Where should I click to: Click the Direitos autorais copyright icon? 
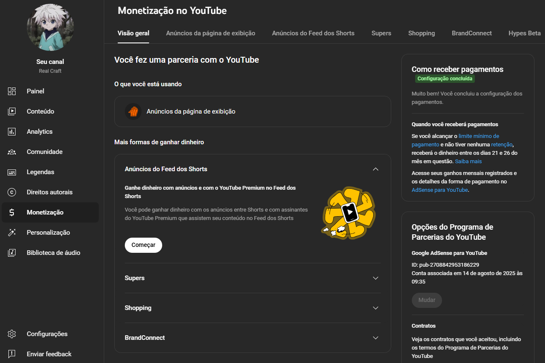click(x=12, y=192)
